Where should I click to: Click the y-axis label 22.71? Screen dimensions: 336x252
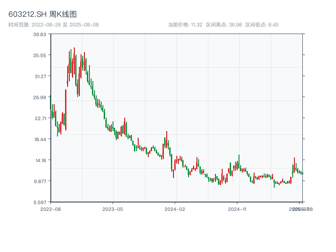[40, 118]
